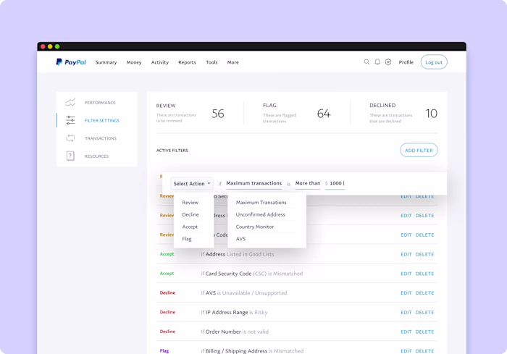Open Summary in top navigation
Viewport: 507px width, 354px height.
pos(106,62)
